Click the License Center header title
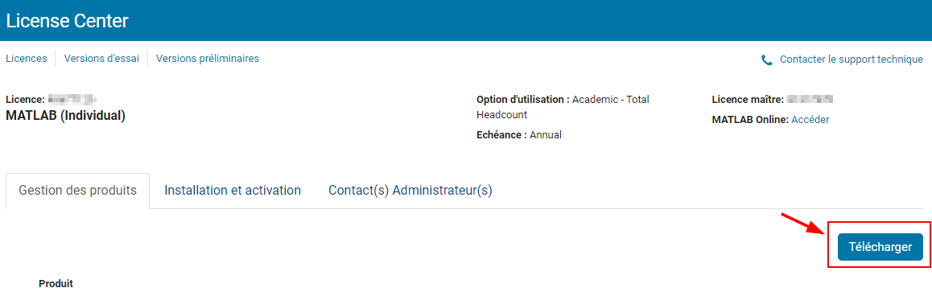This screenshot has height=292, width=932. click(x=67, y=21)
